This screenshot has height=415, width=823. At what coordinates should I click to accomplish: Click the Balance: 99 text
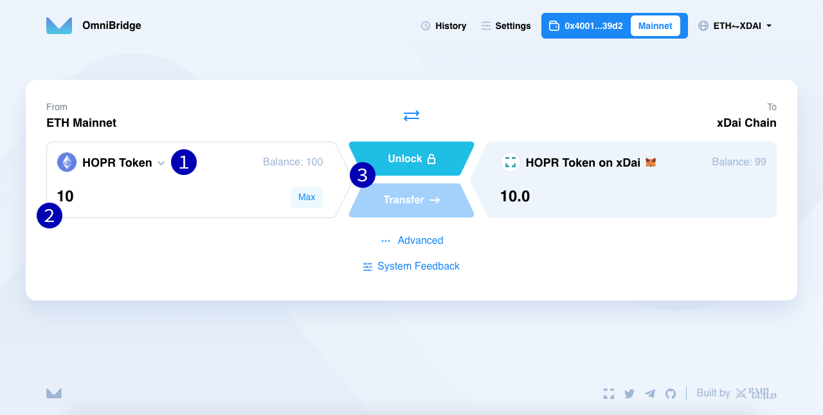coord(739,162)
